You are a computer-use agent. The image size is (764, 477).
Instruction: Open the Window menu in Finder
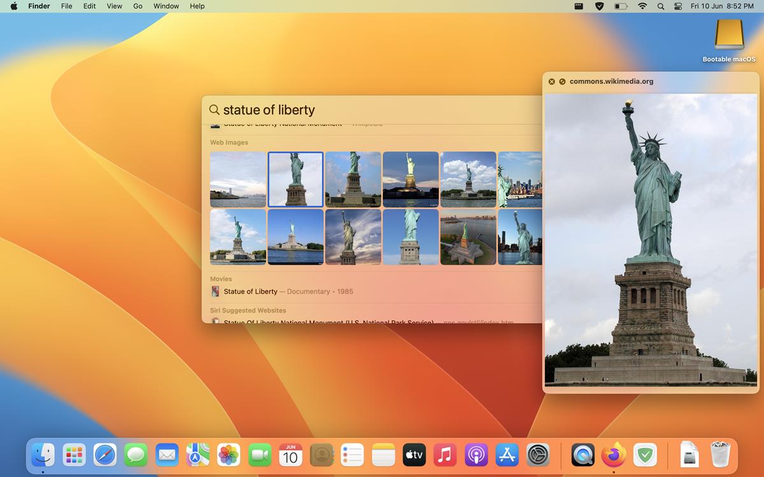(x=166, y=6)
